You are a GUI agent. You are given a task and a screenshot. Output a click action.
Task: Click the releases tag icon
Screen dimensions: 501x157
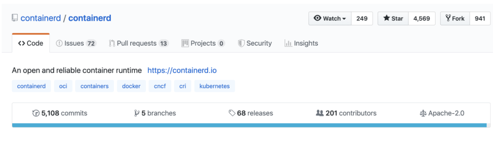pos(232,113)
